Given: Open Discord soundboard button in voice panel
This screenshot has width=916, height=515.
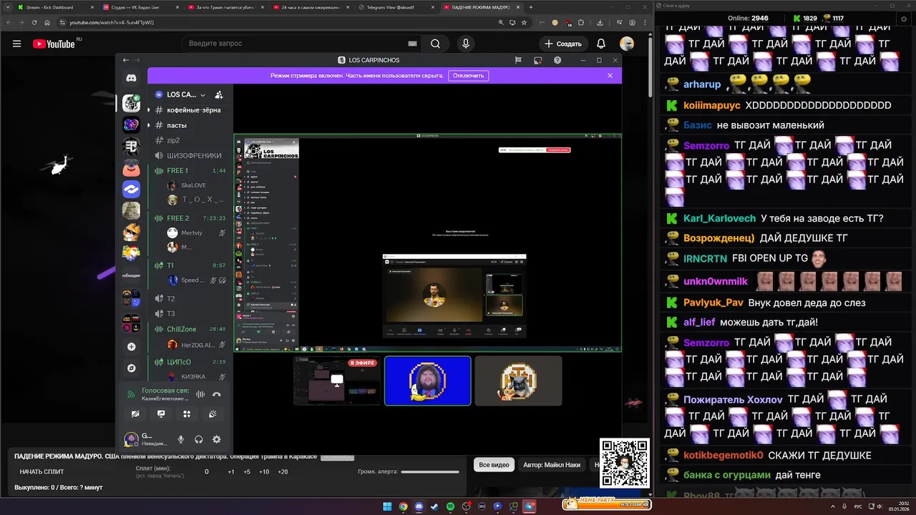Looking at the screenshot, I should coord(213,414).
